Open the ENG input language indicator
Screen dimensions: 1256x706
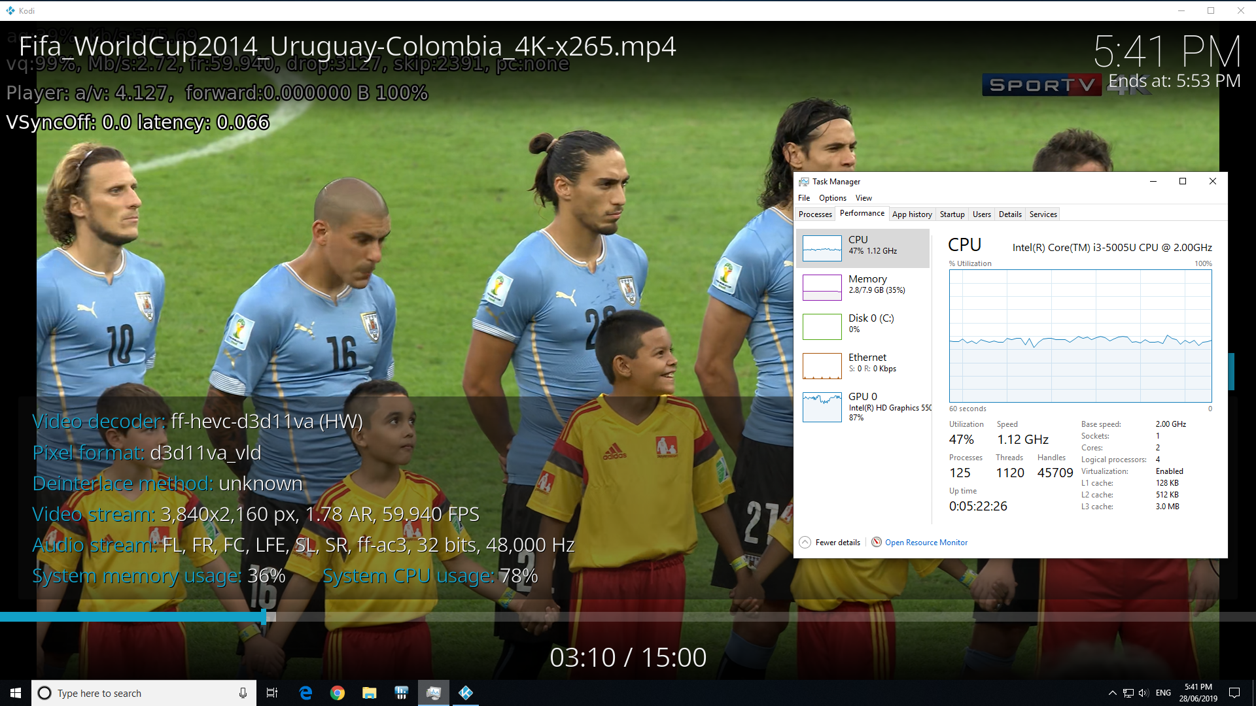click(x=1163, y=693)
